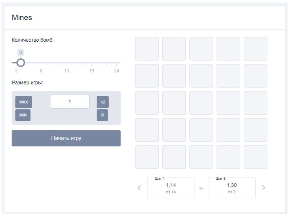Open the top-left mine grid cell
The height and width of the screenshot is (215, 289).
(147, 49)
